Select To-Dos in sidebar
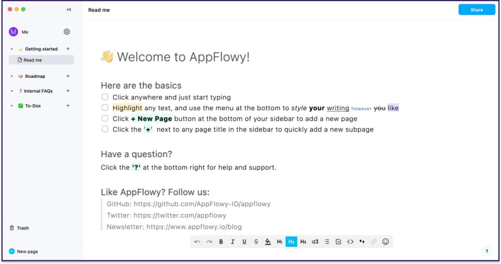Viewport: 501px width, 264px height. [x=33, y=106]
